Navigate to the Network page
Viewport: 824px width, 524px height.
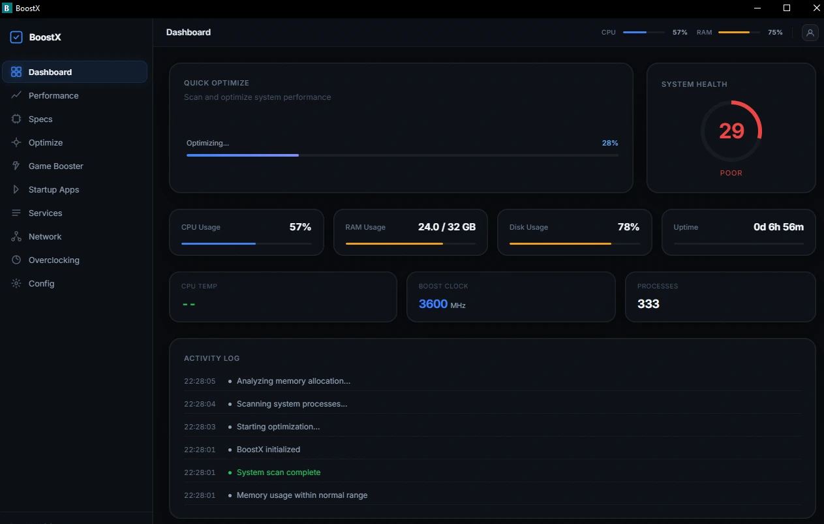click(x=74, y=236)
